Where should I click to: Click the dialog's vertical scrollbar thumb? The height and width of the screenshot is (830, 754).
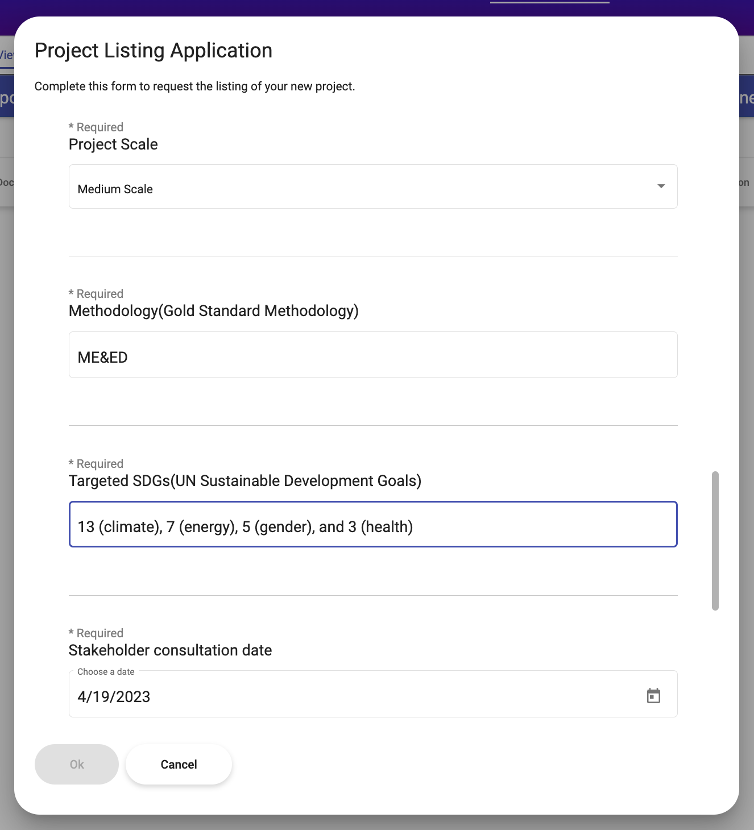(715, 540)
